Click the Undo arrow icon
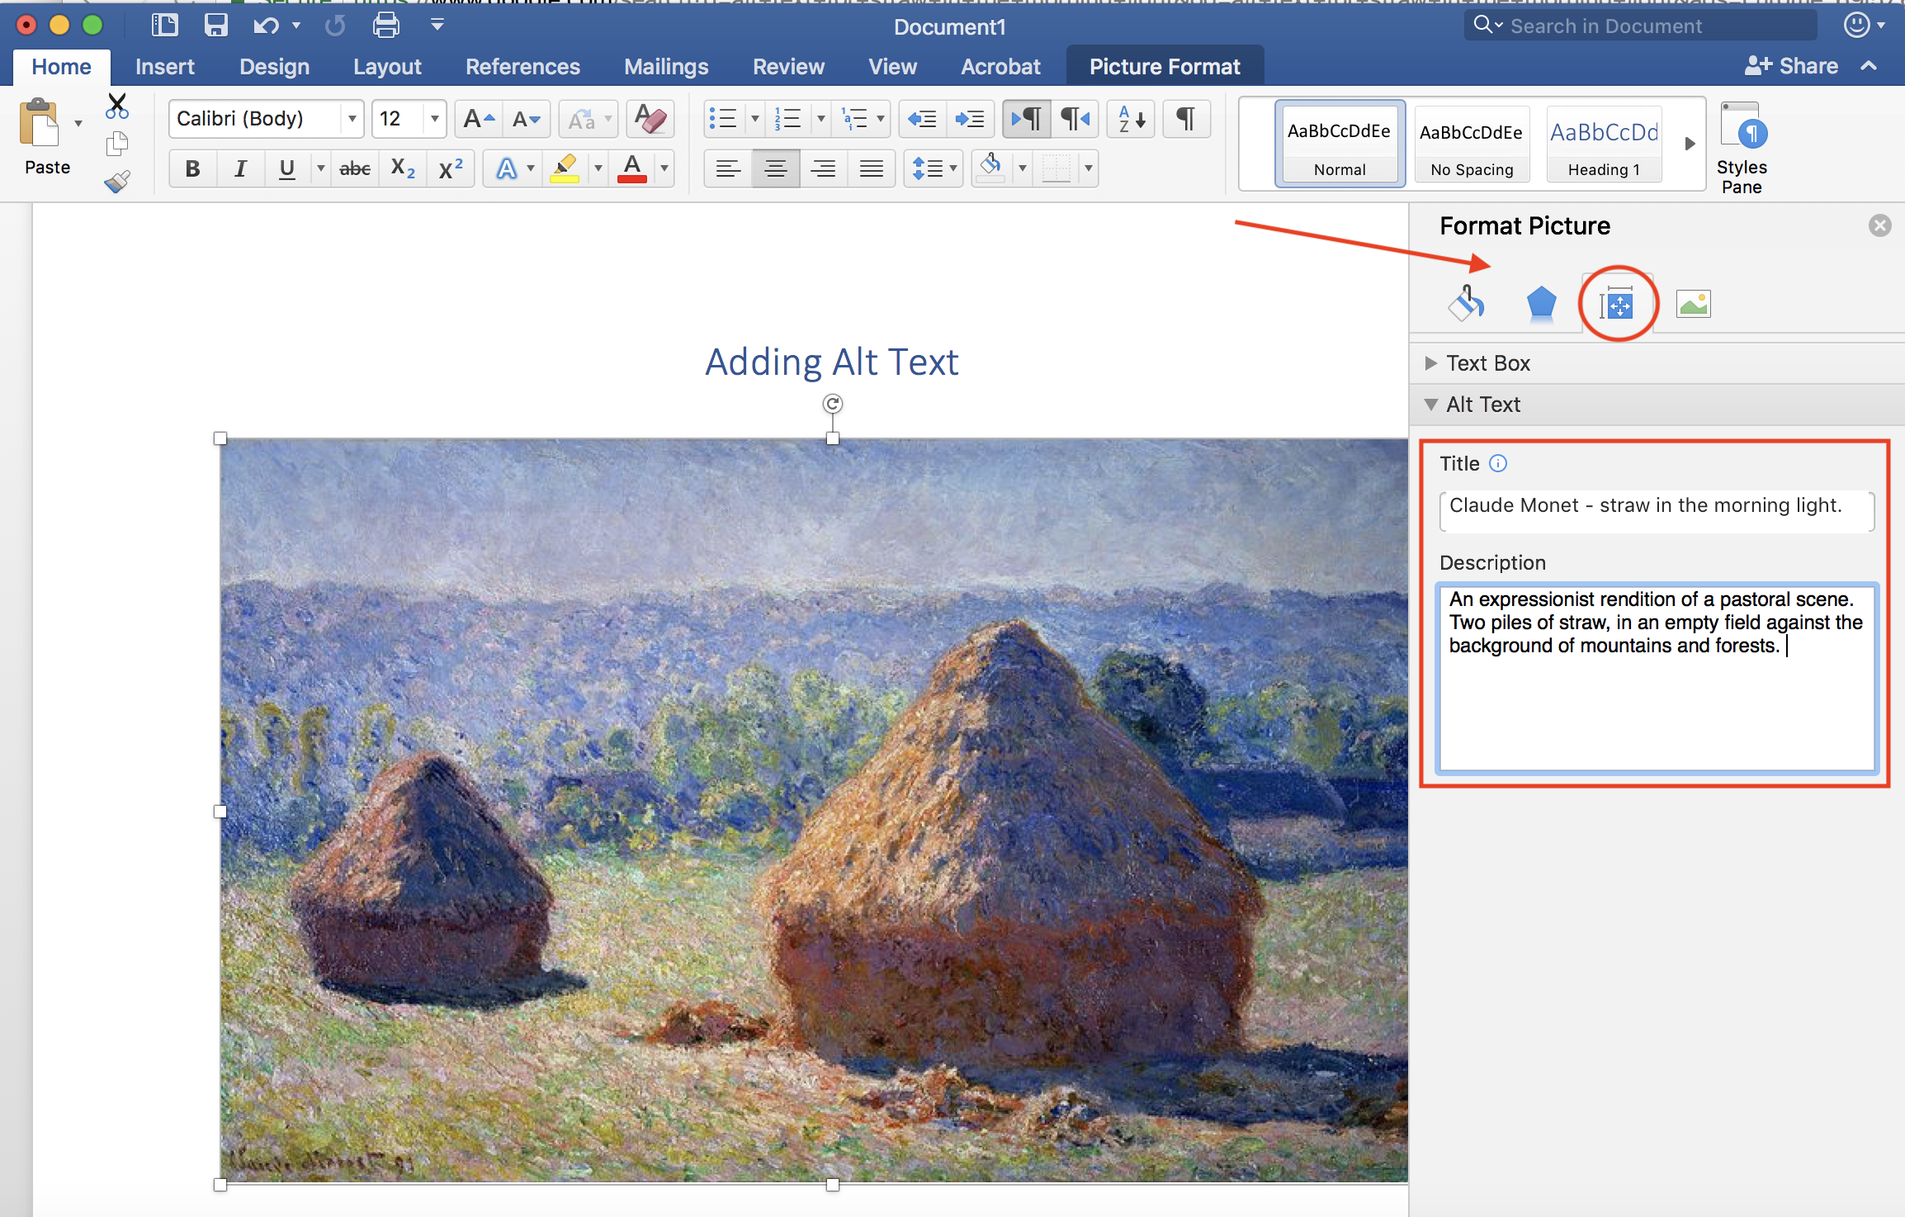Screen dimensions: 1905x1217 click(x=266, y=26)
